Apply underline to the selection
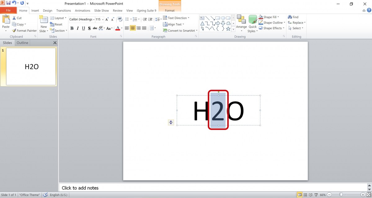Viewport: 372px width, 198px height. pyautogui.click(x=83, y=28)
